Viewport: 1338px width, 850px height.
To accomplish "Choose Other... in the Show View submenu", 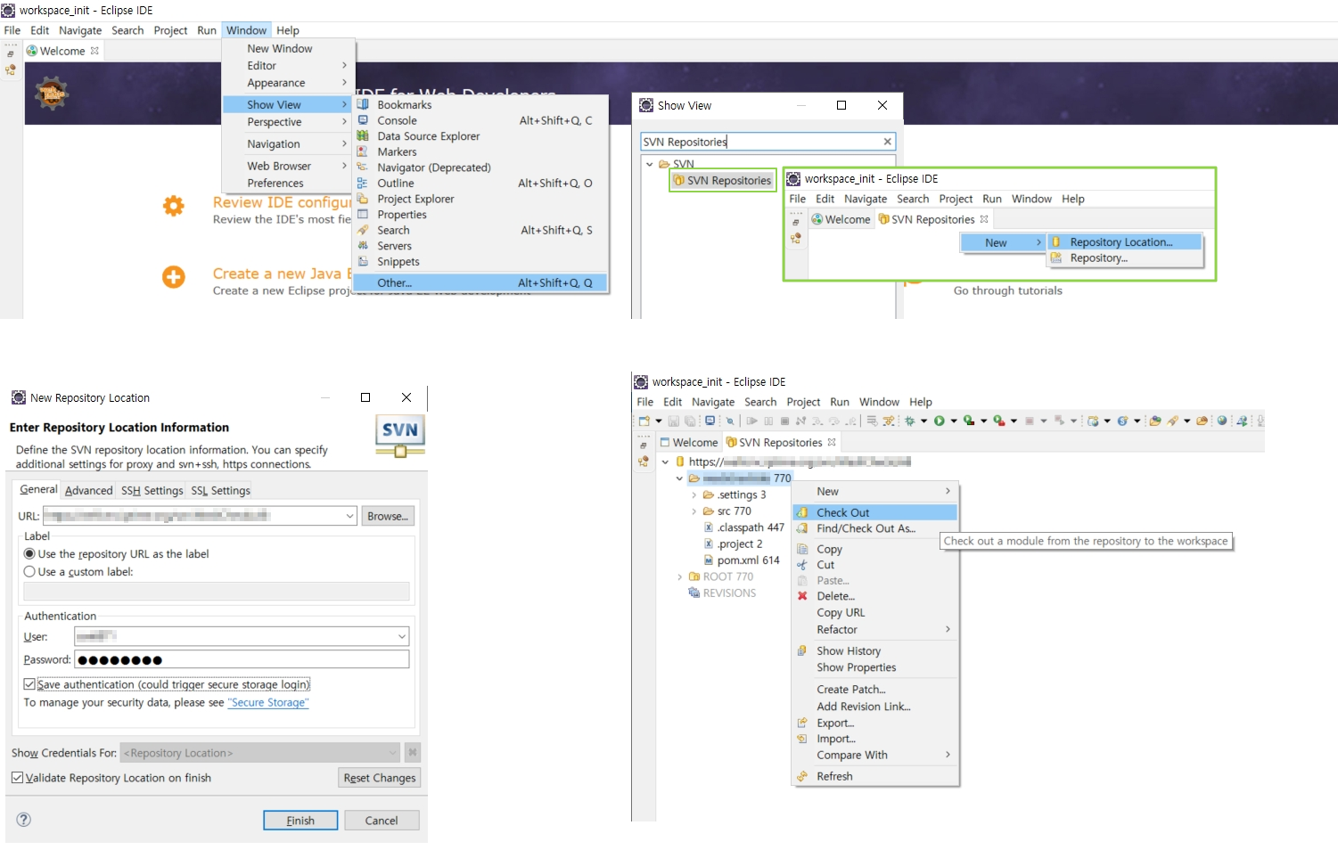I will pyautogui.click(x=480, y=282).
